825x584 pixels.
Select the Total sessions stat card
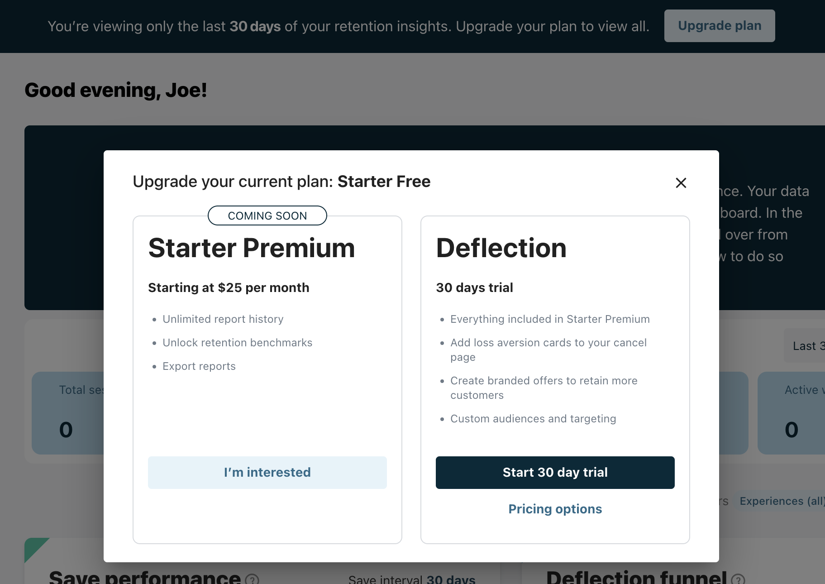click(x=68, y=412)
